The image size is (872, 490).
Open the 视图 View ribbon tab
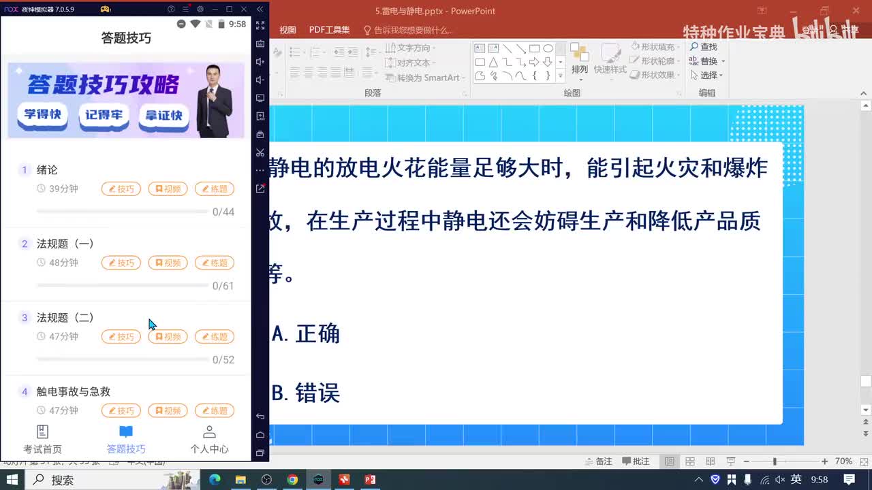tap(288, 30)
